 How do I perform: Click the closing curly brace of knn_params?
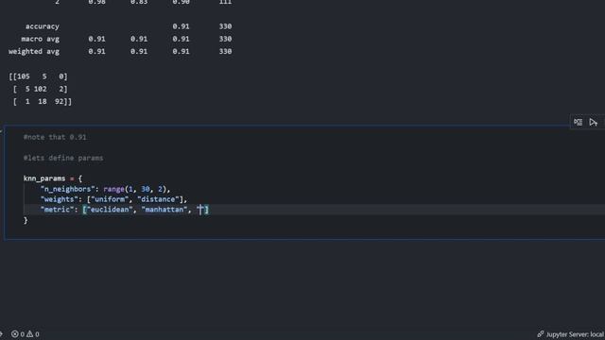pyautogui.click(x=26, y=220)
